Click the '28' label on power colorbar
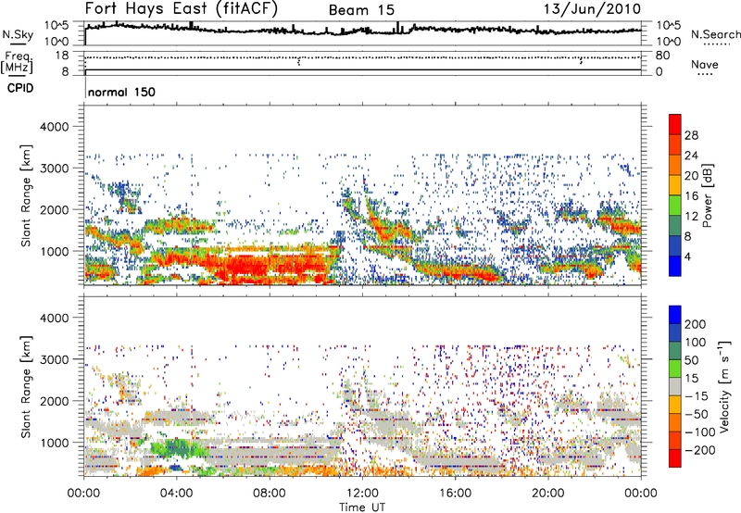Viewport: 741px width, 513px height. pyautogui.click(x=691, y=135)
